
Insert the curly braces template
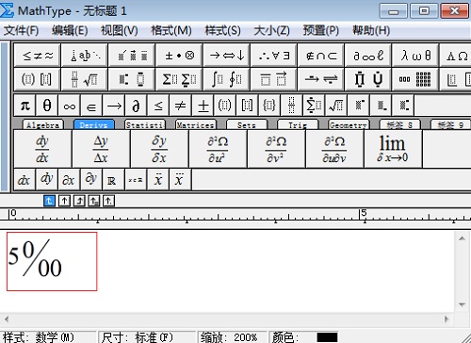pyautogui.click(x=269, y=106)
